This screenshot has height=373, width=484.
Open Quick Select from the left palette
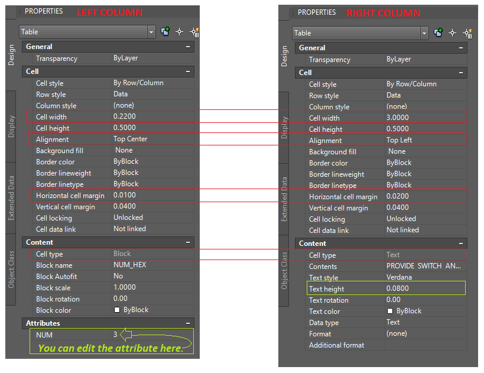coord(194,32)
